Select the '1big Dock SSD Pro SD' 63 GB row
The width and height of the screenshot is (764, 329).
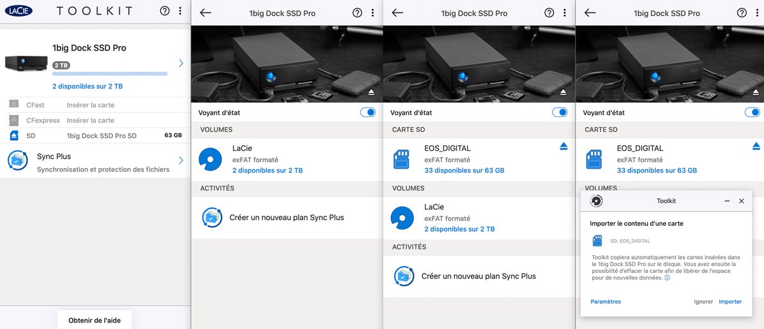[x=95, y=136]
